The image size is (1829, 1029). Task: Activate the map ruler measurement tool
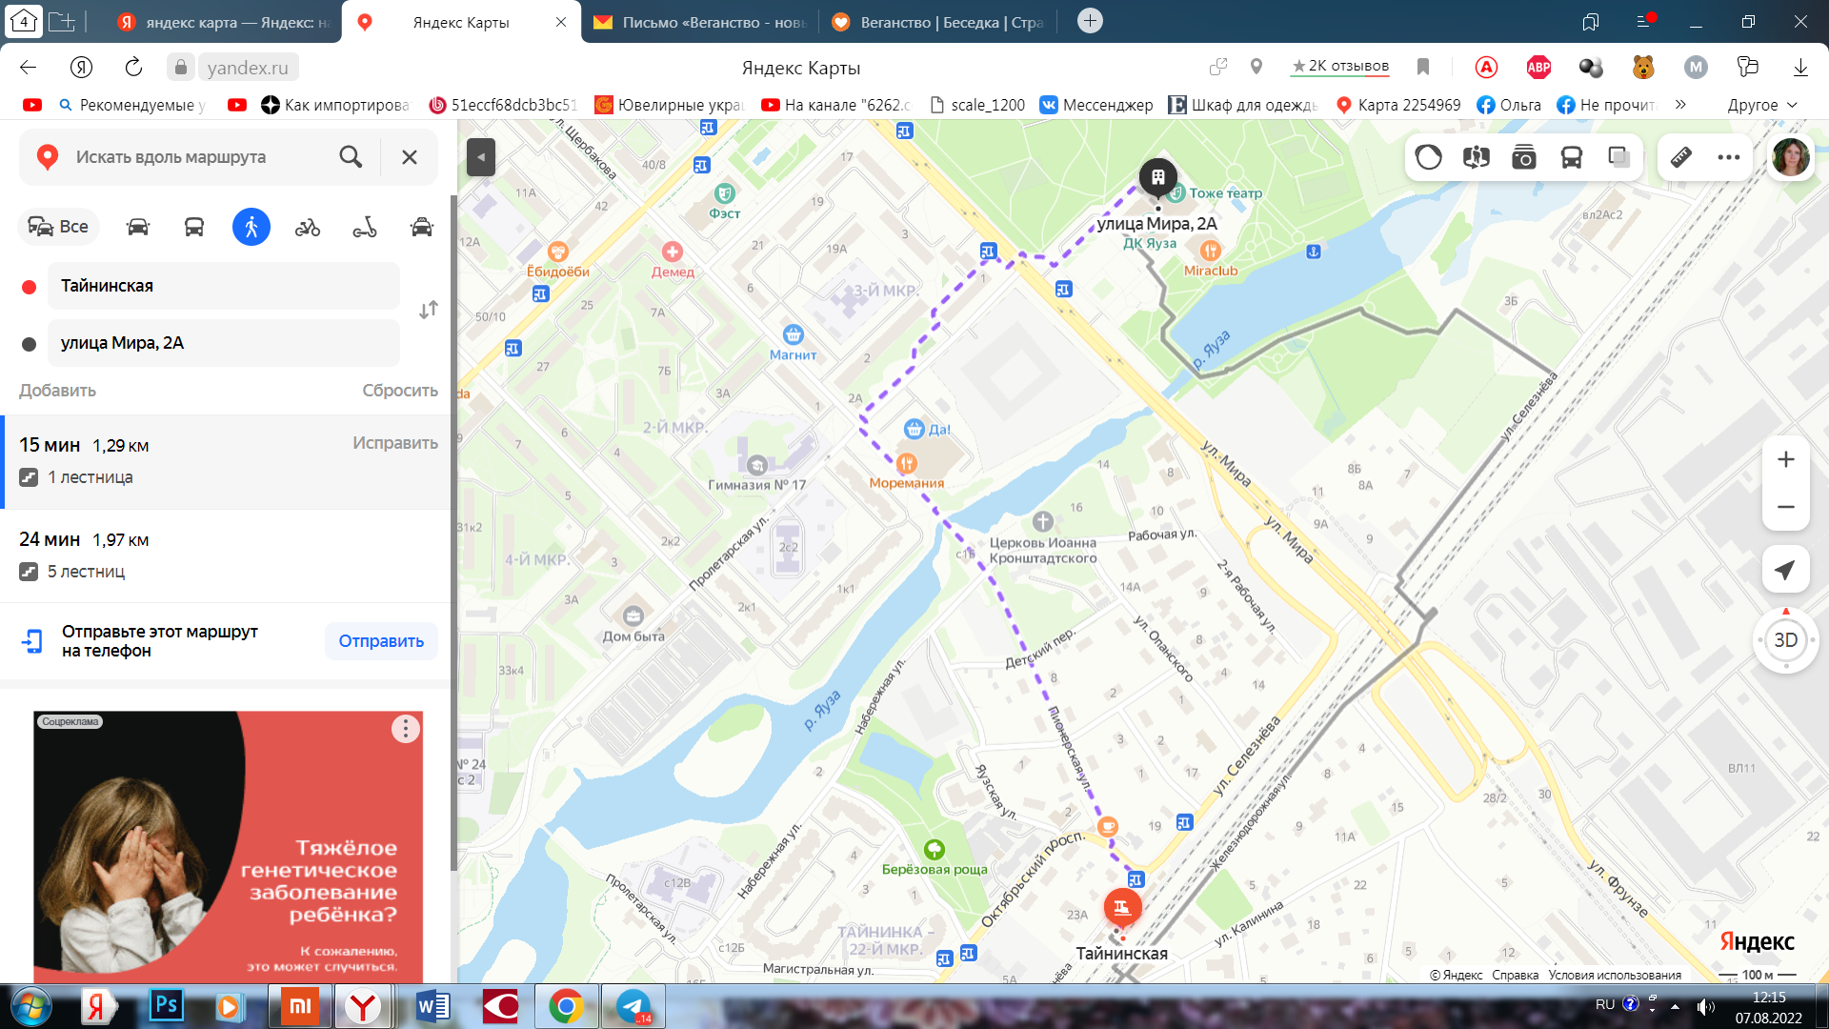(1681, 157)
